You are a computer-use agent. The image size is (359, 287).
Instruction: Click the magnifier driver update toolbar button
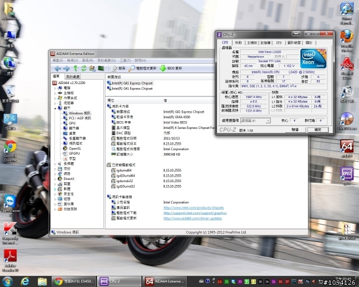pos(142,68)
